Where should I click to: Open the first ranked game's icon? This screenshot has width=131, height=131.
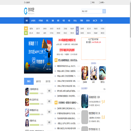[27, 91]
